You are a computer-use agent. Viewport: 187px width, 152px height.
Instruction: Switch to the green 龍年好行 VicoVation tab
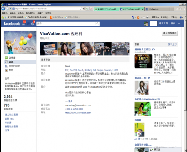point(106,9)
